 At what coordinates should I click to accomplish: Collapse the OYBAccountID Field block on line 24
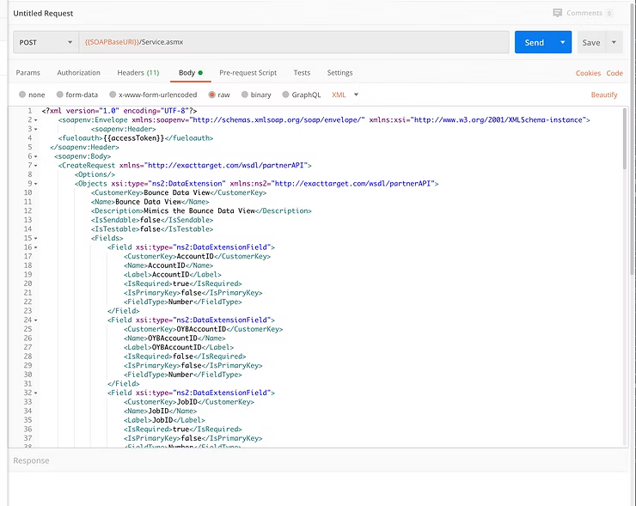36,320
